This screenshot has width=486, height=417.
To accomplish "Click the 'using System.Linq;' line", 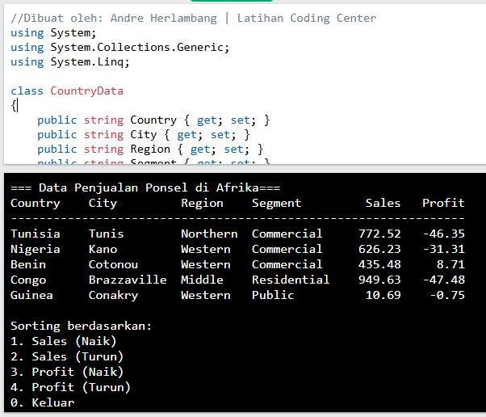I will click(x=70, y=61).
